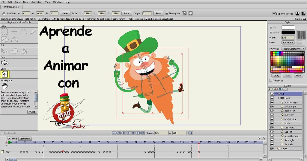This screenshot has width=307, height=161.
Task: Click the Play button
Action: click(129, 133)
